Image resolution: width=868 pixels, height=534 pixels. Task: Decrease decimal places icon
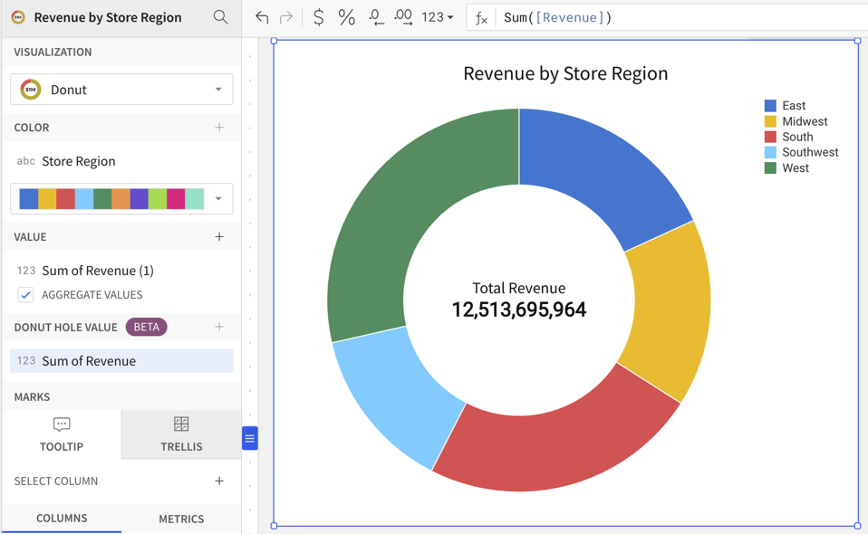point(376,17)
